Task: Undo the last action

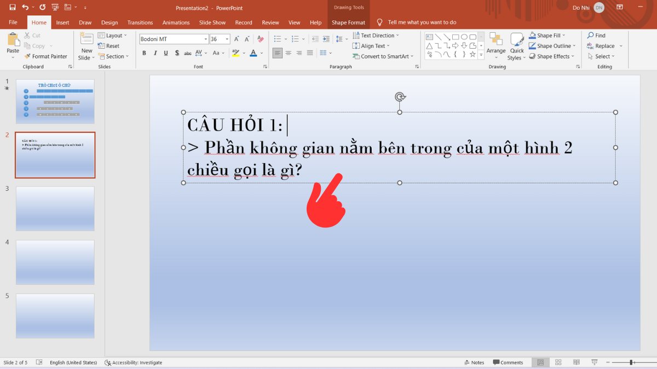Action: click(26, 8)
